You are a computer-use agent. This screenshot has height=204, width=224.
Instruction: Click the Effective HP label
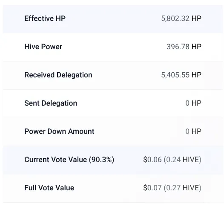45,18
